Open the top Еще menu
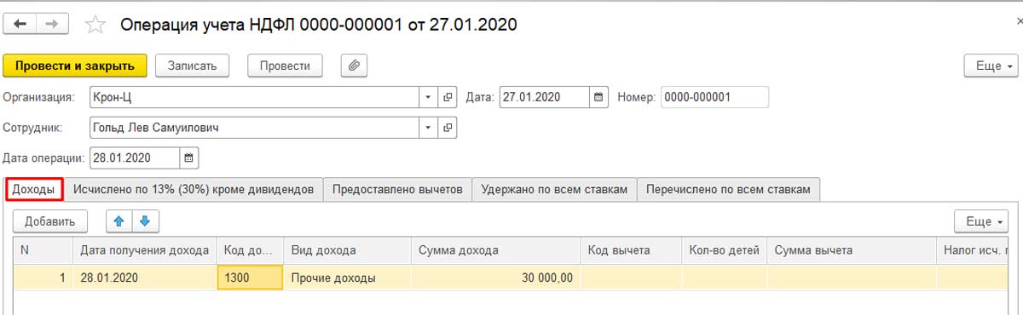 click(991, 66)
